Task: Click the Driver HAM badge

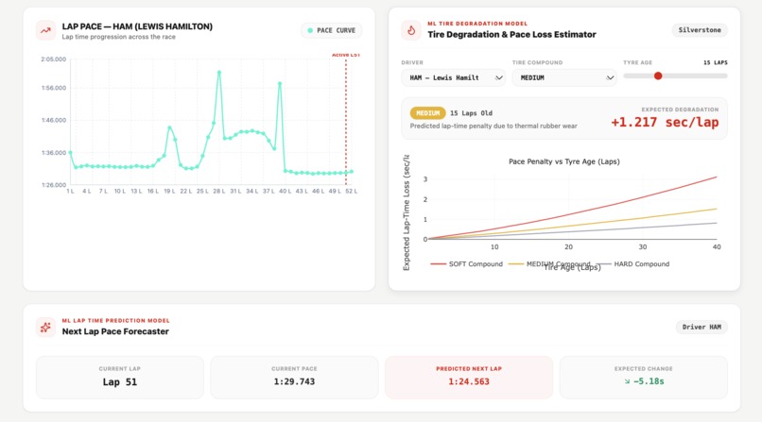Action: click(x=701, y=327)
